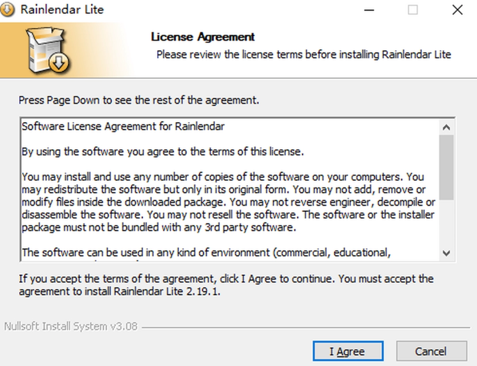Click the "Please review the license terms" subtitle
The image size is (477, 366).
click(303, 55)
